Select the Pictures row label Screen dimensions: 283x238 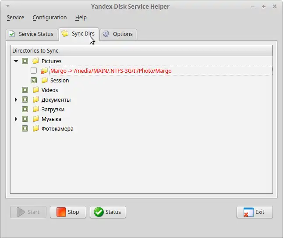(51, 61)
